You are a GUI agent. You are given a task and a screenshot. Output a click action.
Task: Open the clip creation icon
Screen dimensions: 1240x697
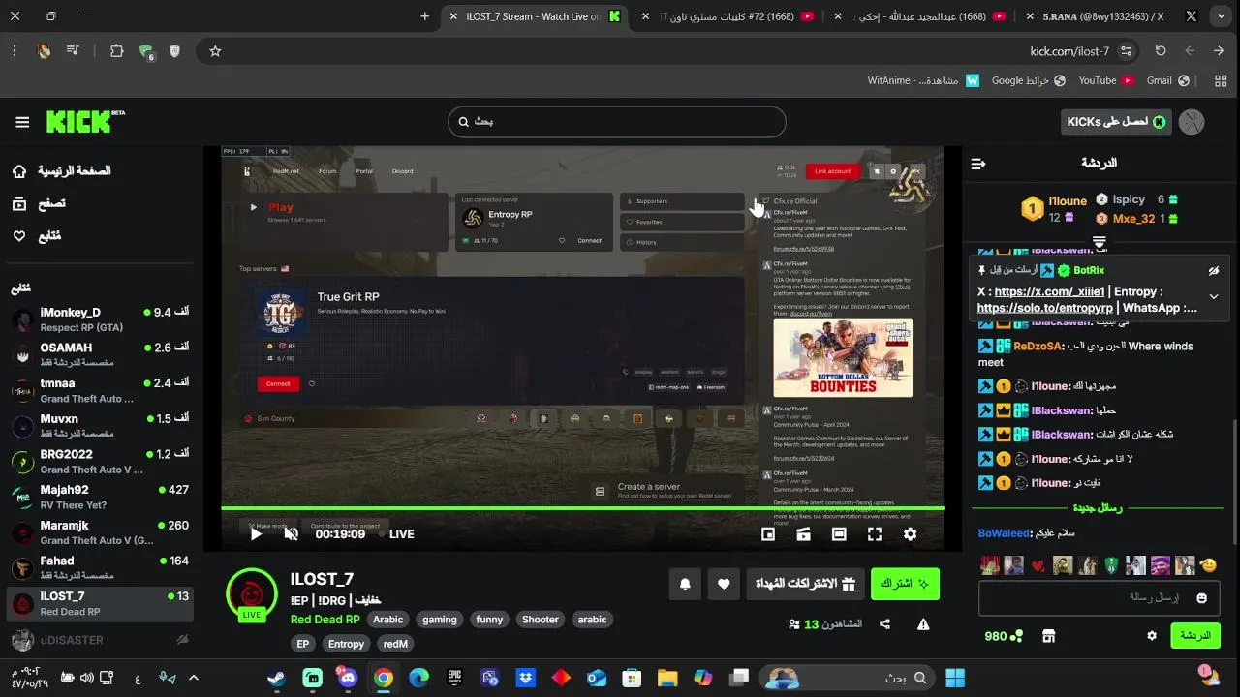803,533
